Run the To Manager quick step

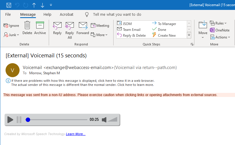click(x=164, y=24)
